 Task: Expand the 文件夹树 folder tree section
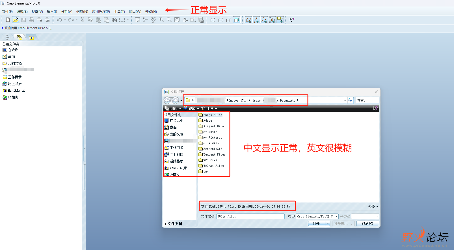point(174,224)
